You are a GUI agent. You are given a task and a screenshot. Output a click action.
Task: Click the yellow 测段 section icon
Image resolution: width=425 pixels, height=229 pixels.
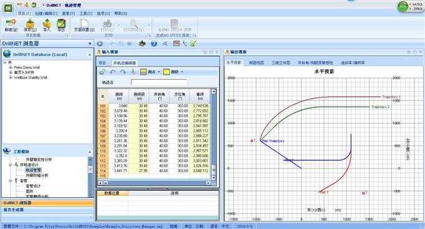(166, 72)
